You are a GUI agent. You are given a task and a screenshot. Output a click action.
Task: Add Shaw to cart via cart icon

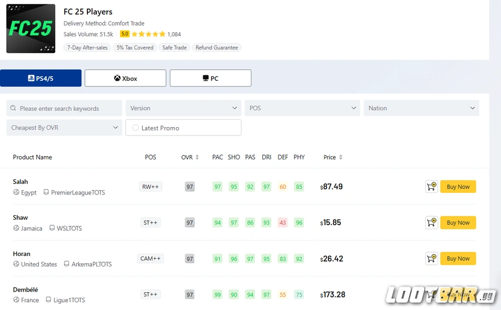pyautogui.click(x=431, y=222)
